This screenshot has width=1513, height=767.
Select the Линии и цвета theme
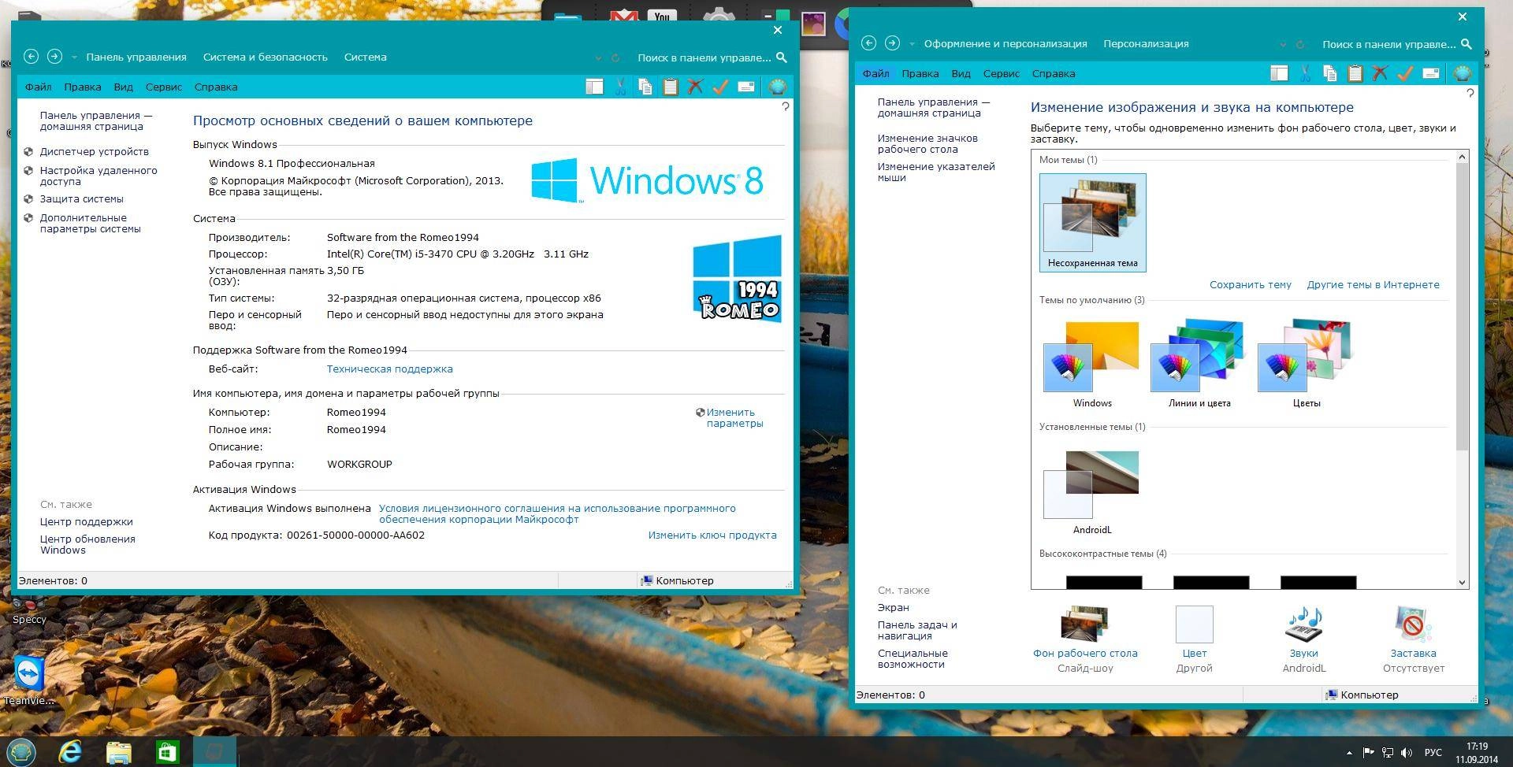1199,364
